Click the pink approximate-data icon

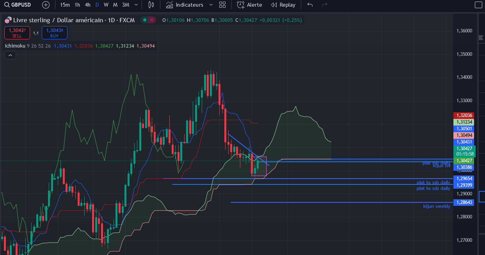152,20
